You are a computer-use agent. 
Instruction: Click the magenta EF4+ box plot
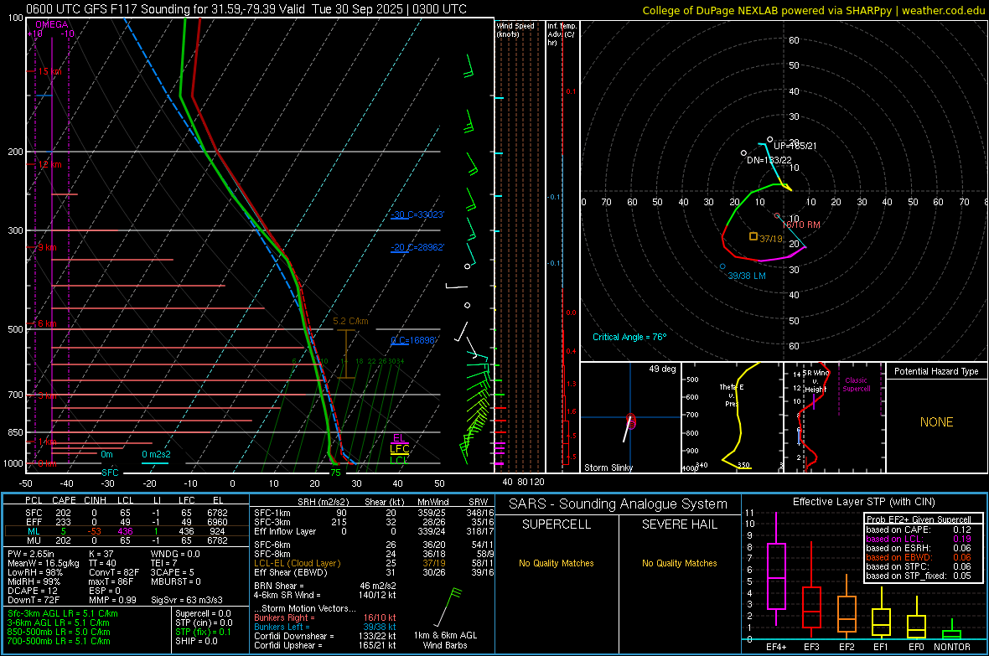(776, 568)
